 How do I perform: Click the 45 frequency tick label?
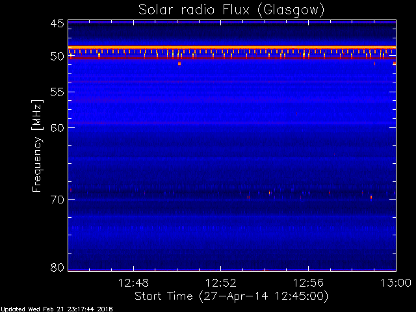(57, 24)
